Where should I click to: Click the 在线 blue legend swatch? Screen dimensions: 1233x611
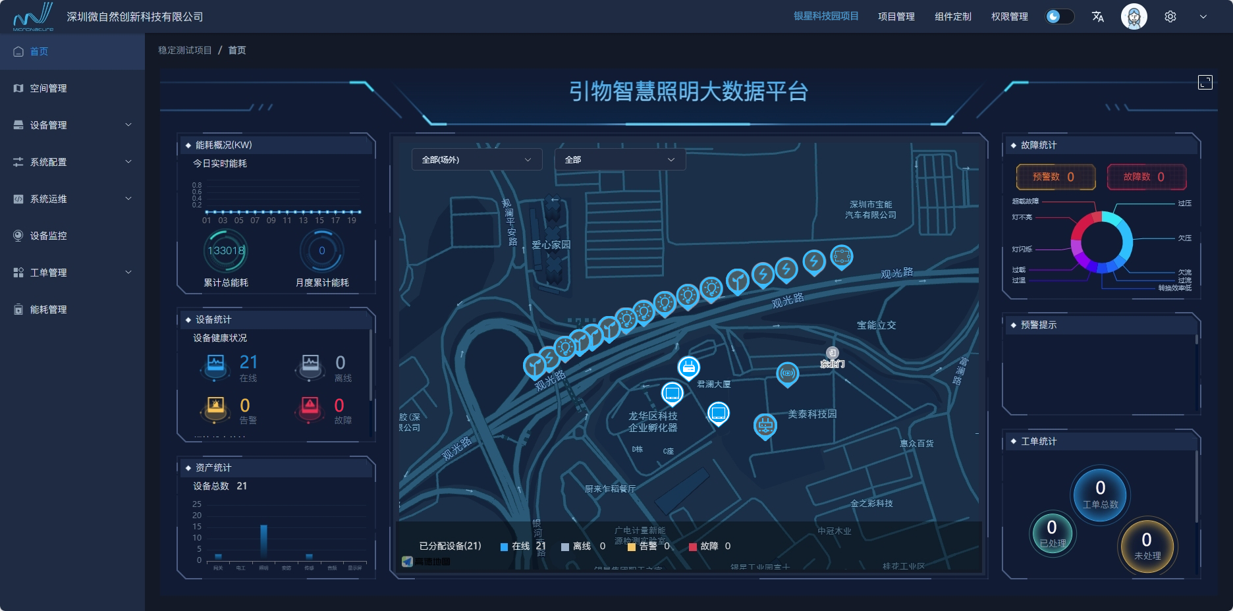click(504, 546)
